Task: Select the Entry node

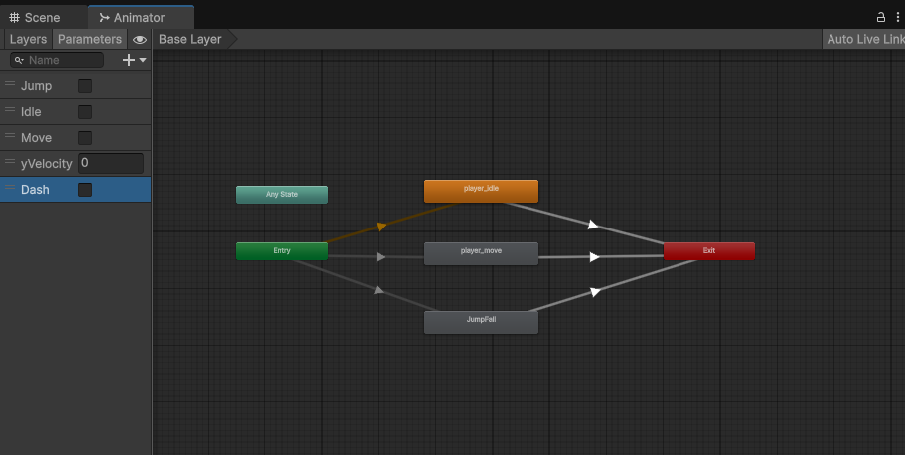Action: click(x=282, y=251)
